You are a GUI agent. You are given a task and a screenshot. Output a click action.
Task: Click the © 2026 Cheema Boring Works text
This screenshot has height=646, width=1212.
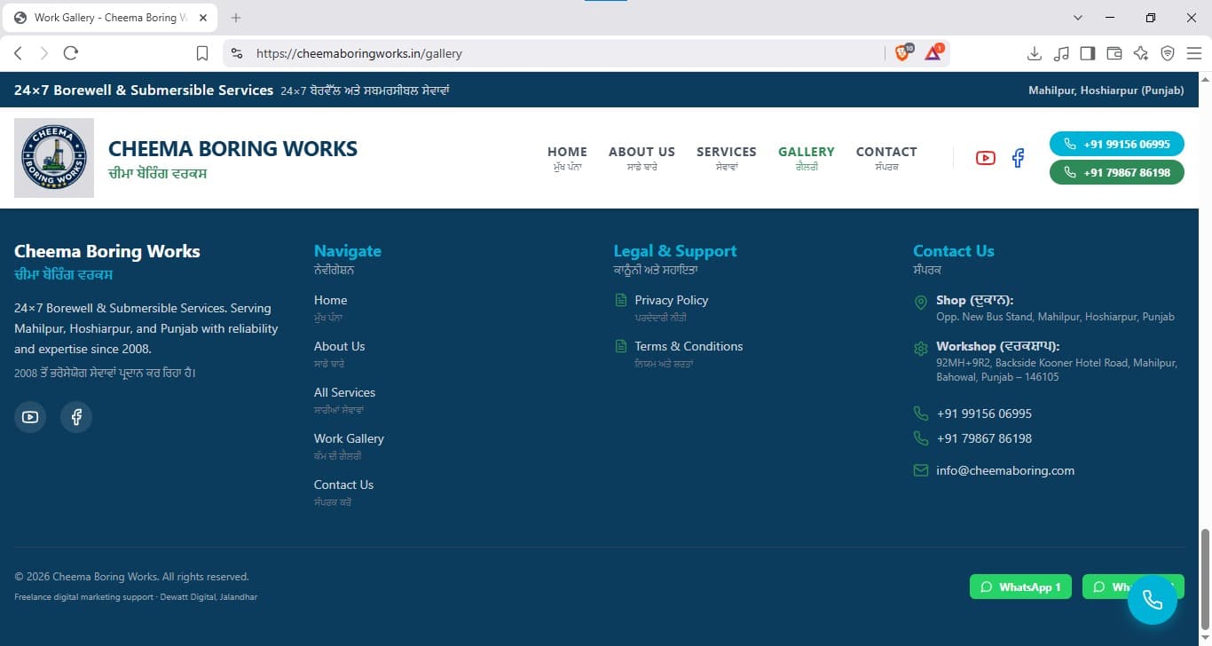(x=131, y=577)
